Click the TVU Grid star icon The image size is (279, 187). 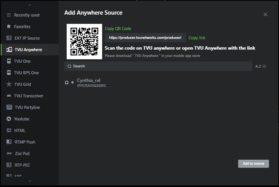(x=9, y=84)
